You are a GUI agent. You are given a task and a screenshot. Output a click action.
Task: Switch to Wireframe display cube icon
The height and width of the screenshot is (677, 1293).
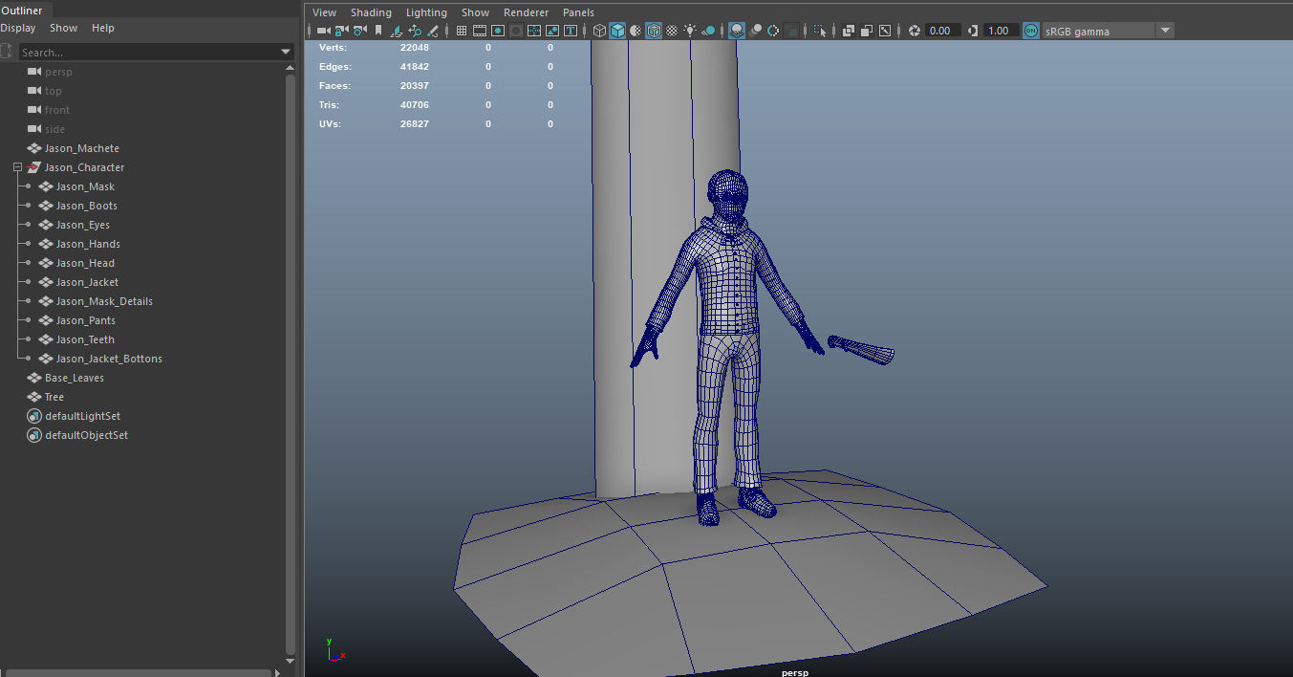click(x=599, y=31)
